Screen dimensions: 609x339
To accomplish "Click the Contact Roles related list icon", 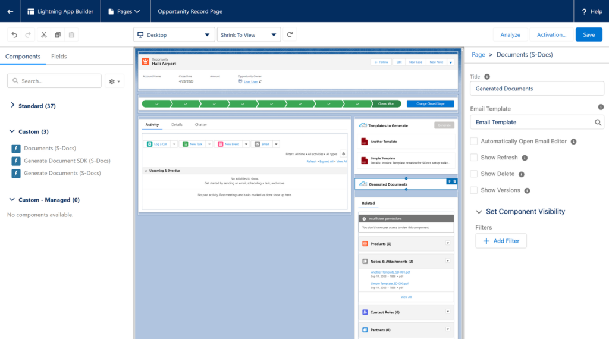I will click(365, 312).
